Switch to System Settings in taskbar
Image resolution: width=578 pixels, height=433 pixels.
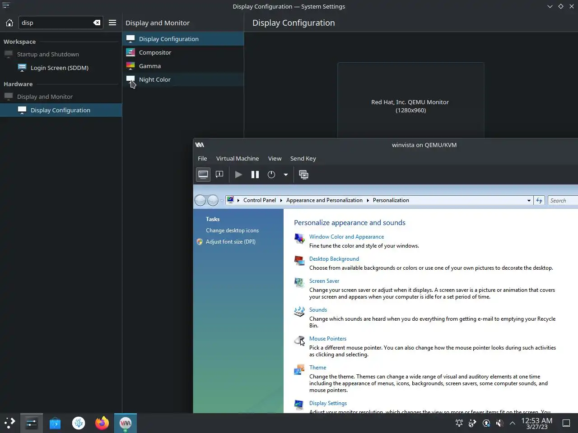pos(32,423)
